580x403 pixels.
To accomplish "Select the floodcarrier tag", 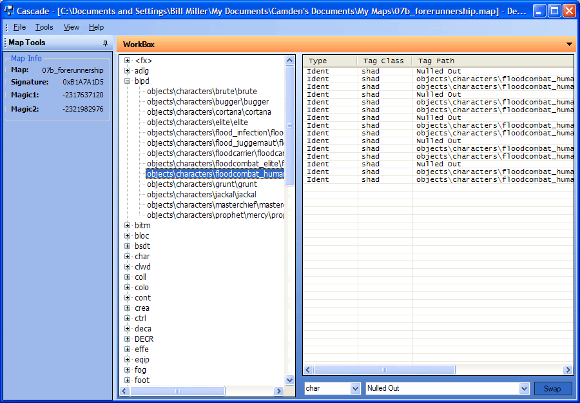I will [215, 153].
